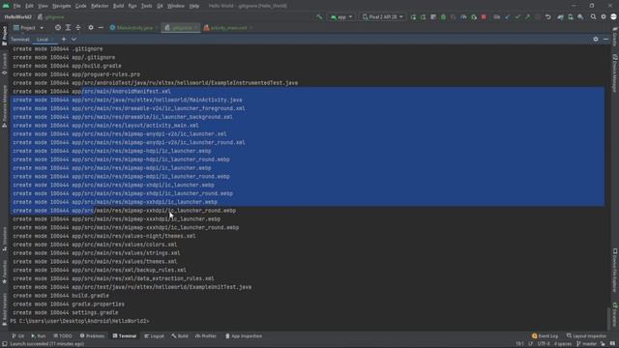Click the Search Everywhere magnifier icon

593,17
